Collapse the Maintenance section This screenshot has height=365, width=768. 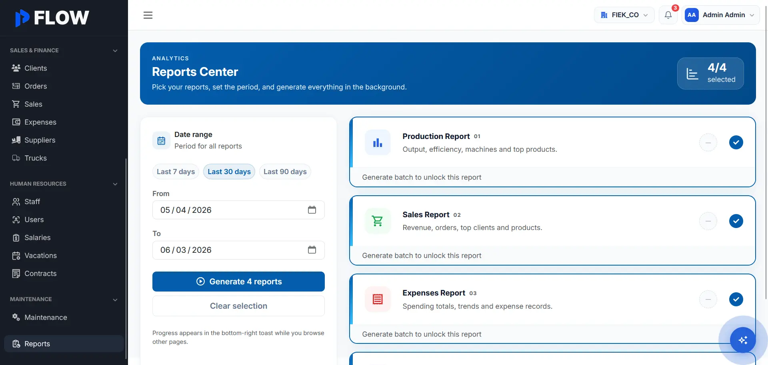(115, 300)
